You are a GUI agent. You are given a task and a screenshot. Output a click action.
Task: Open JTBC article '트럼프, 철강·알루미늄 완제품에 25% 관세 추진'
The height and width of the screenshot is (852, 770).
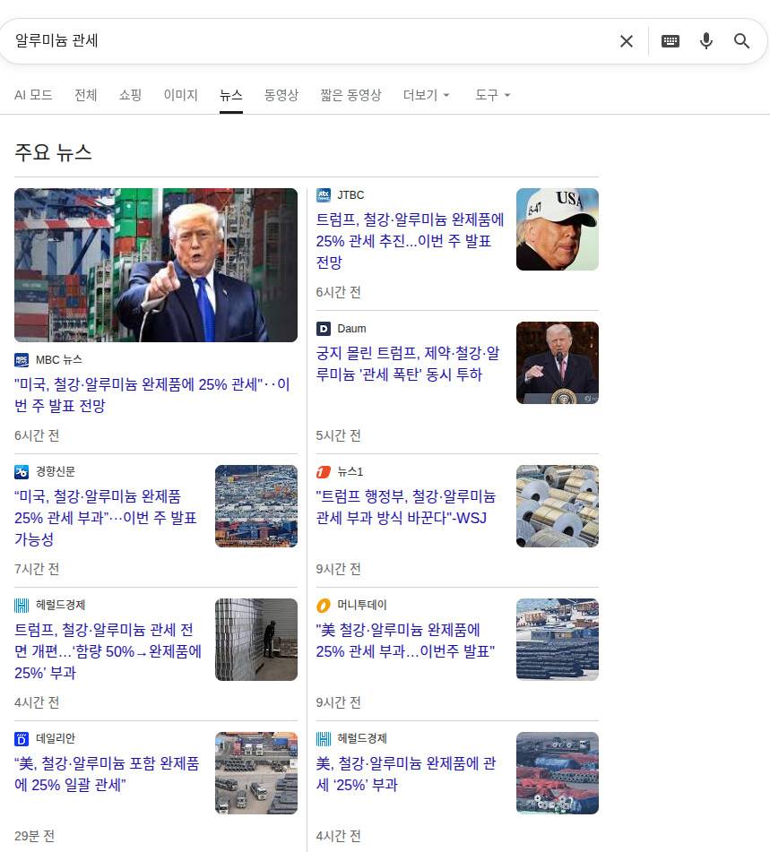tap(410, 241)
